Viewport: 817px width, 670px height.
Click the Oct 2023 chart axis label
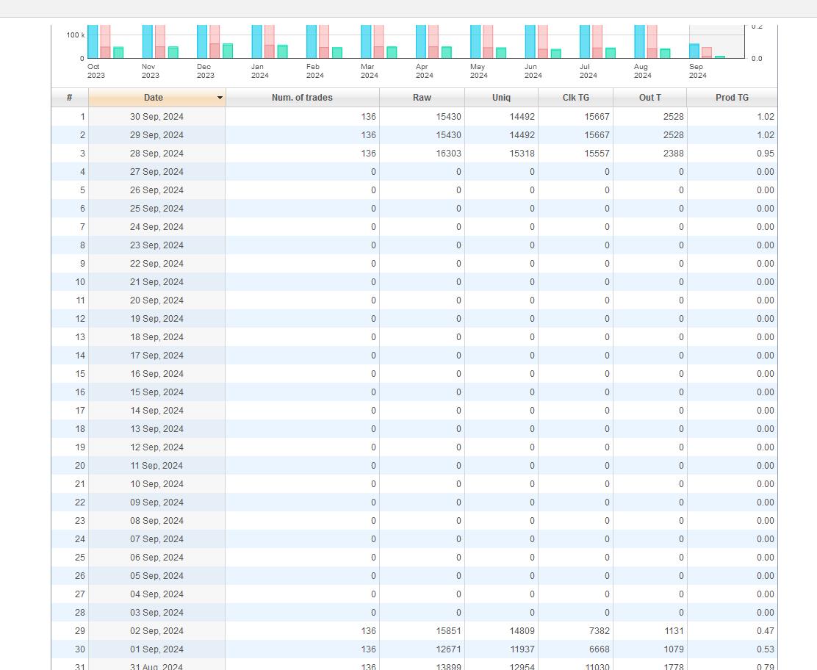(96, 71)
